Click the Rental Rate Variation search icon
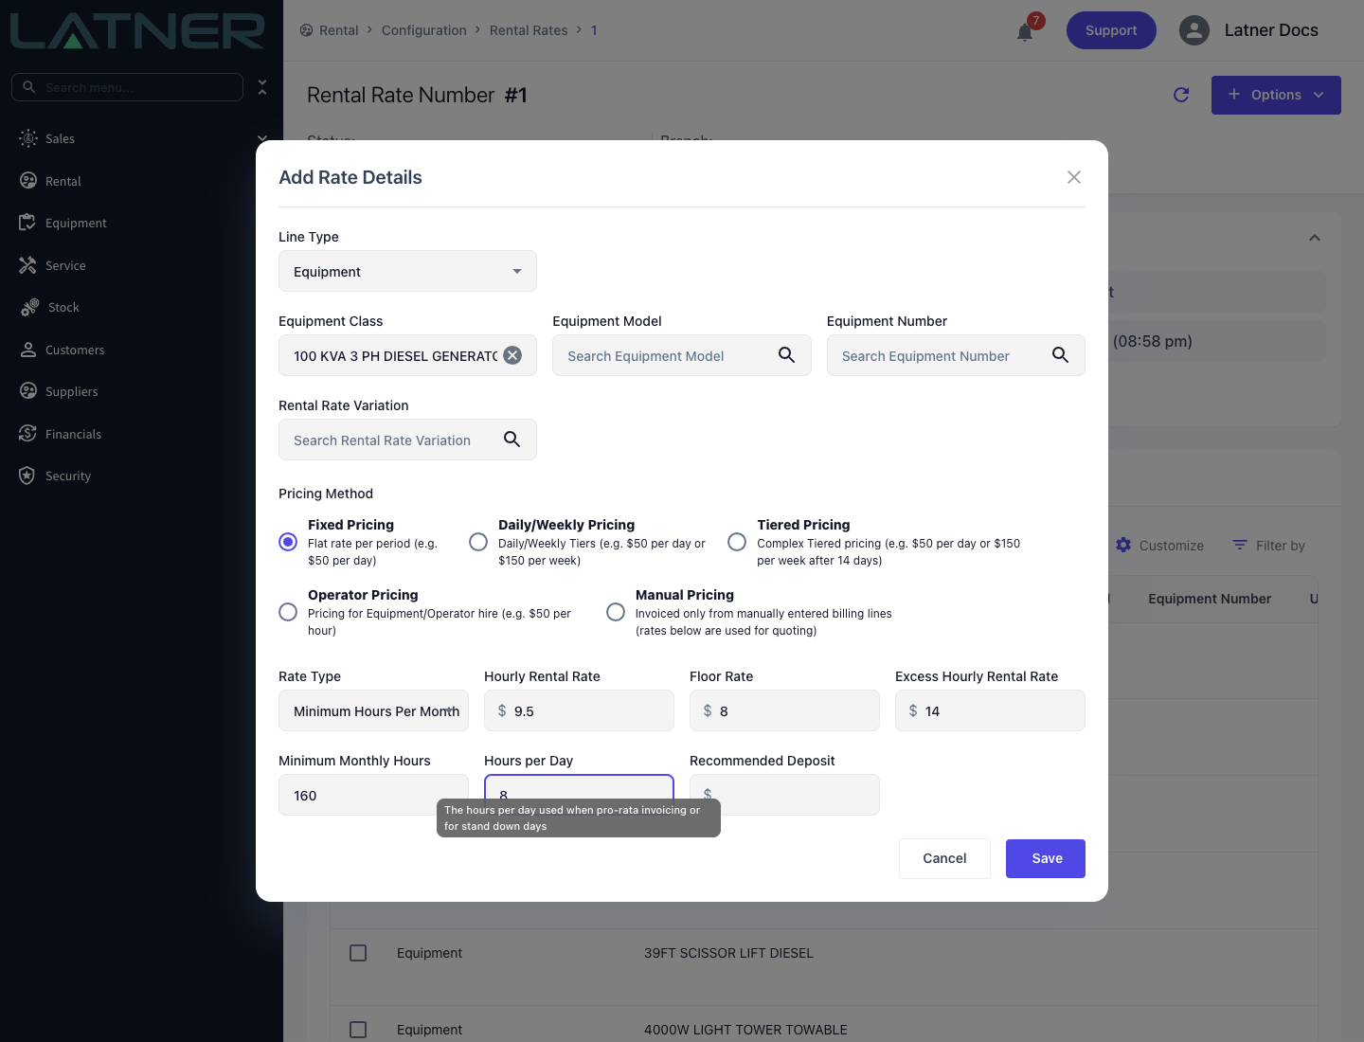 [511, 440]
